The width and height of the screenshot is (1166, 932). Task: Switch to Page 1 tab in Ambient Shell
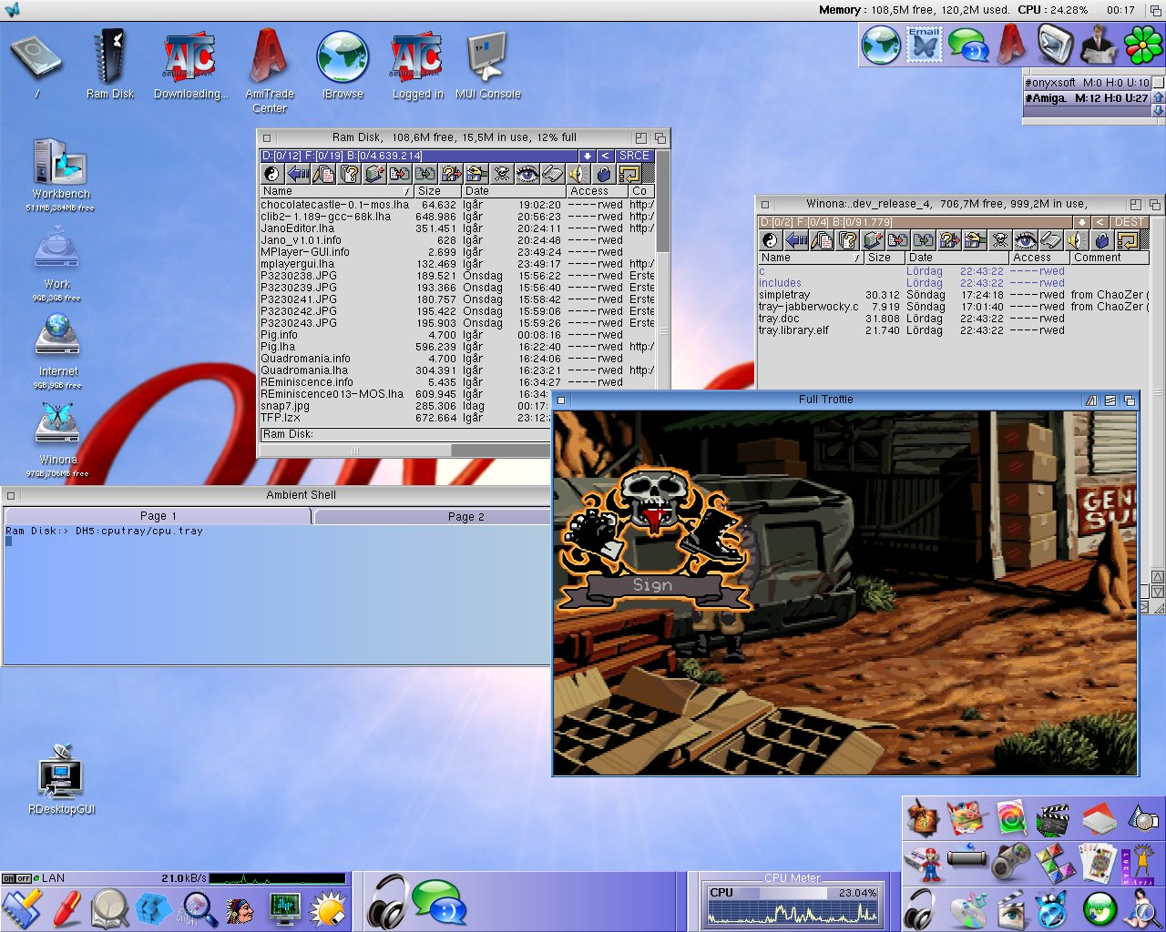[159, 516]
